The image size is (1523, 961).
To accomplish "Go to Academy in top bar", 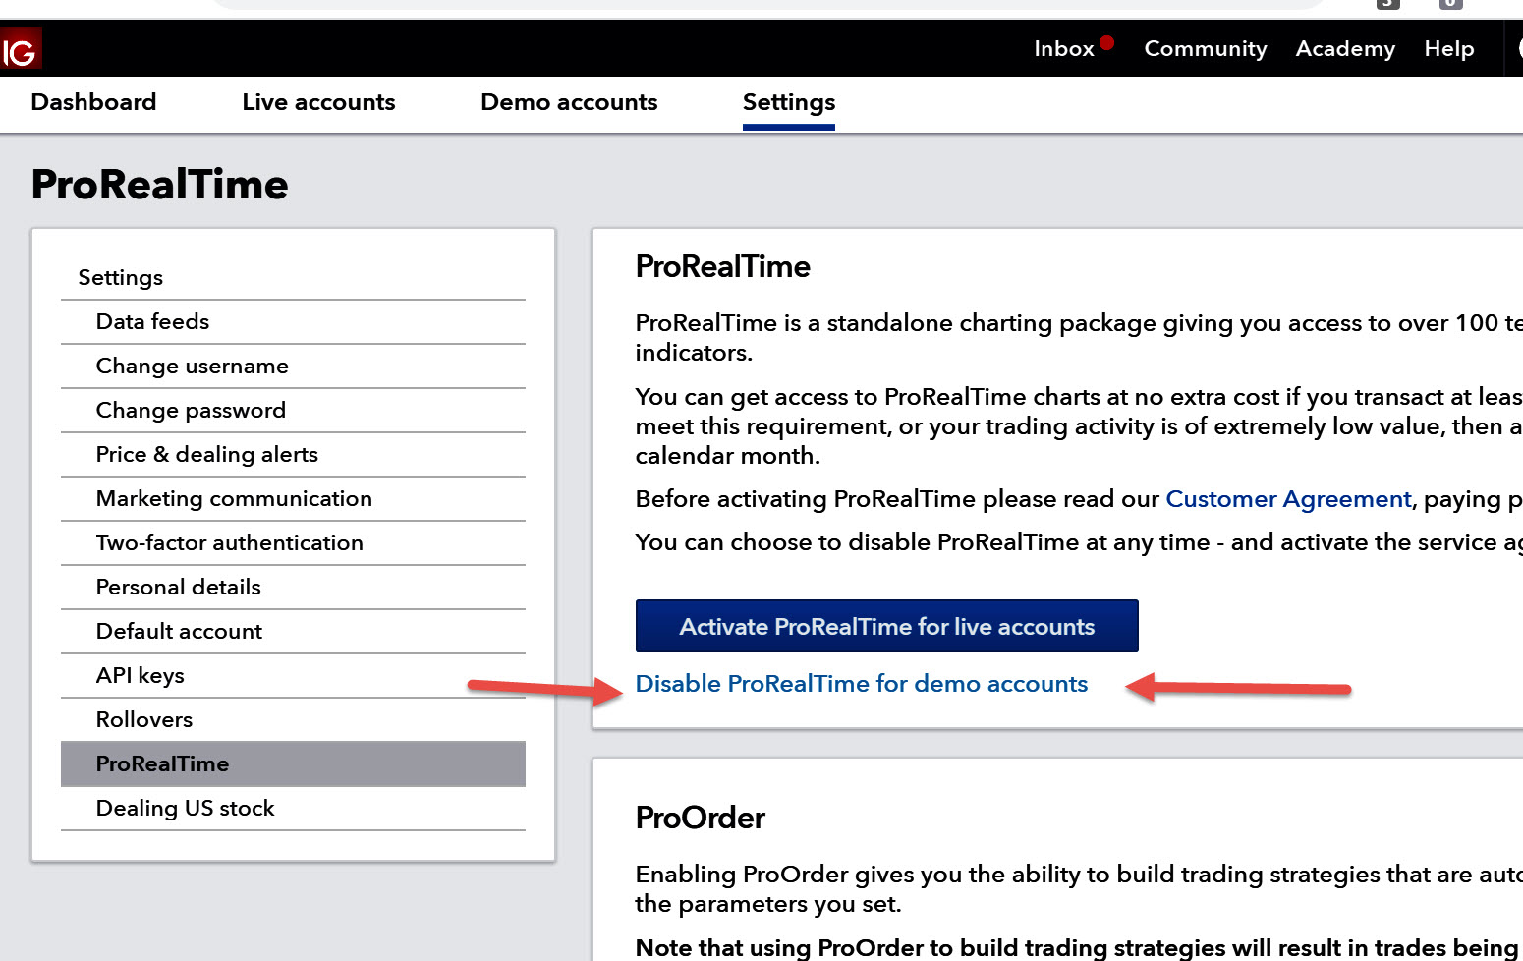I will pyautogui.click(x=1344, y=49).
